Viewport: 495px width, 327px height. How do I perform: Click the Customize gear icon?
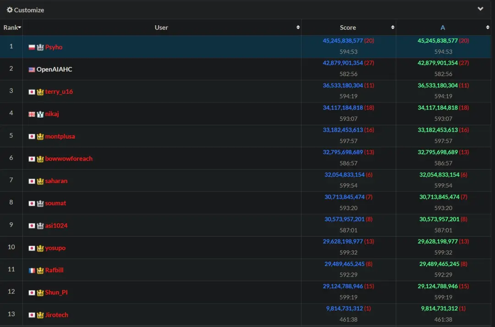[10, 10]
